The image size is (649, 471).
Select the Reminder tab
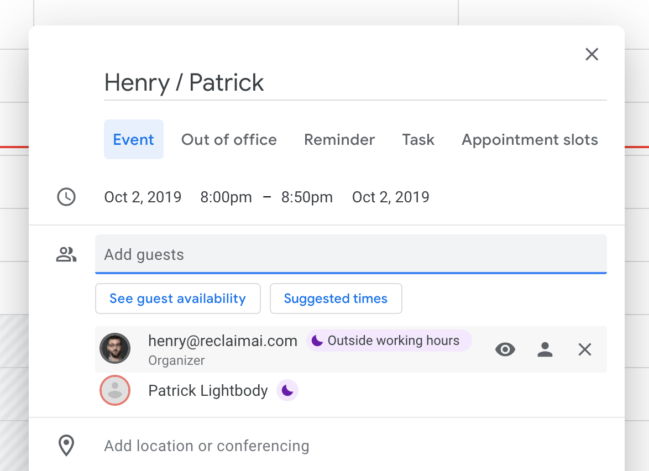click(x=339, y=140)
